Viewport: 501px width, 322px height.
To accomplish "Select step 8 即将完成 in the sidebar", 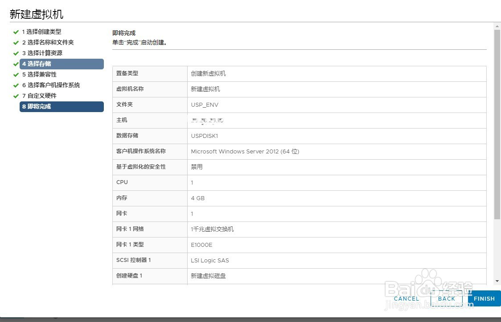I will tap(62, 106).
